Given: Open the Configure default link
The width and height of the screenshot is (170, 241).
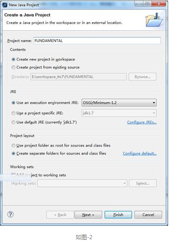Looking at the screenshot, I should coord(140,154).
